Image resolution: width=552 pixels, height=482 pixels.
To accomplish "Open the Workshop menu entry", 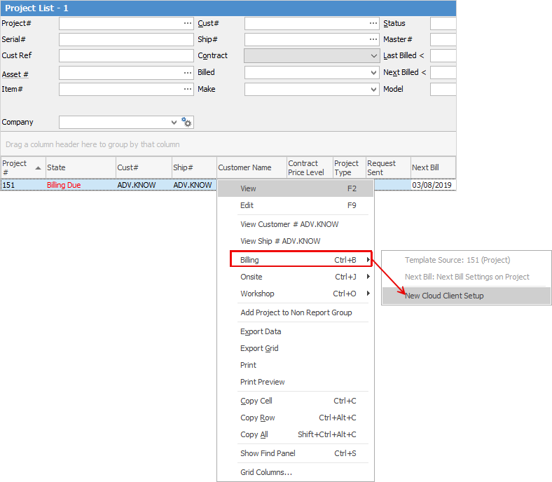I will point(296,294).
